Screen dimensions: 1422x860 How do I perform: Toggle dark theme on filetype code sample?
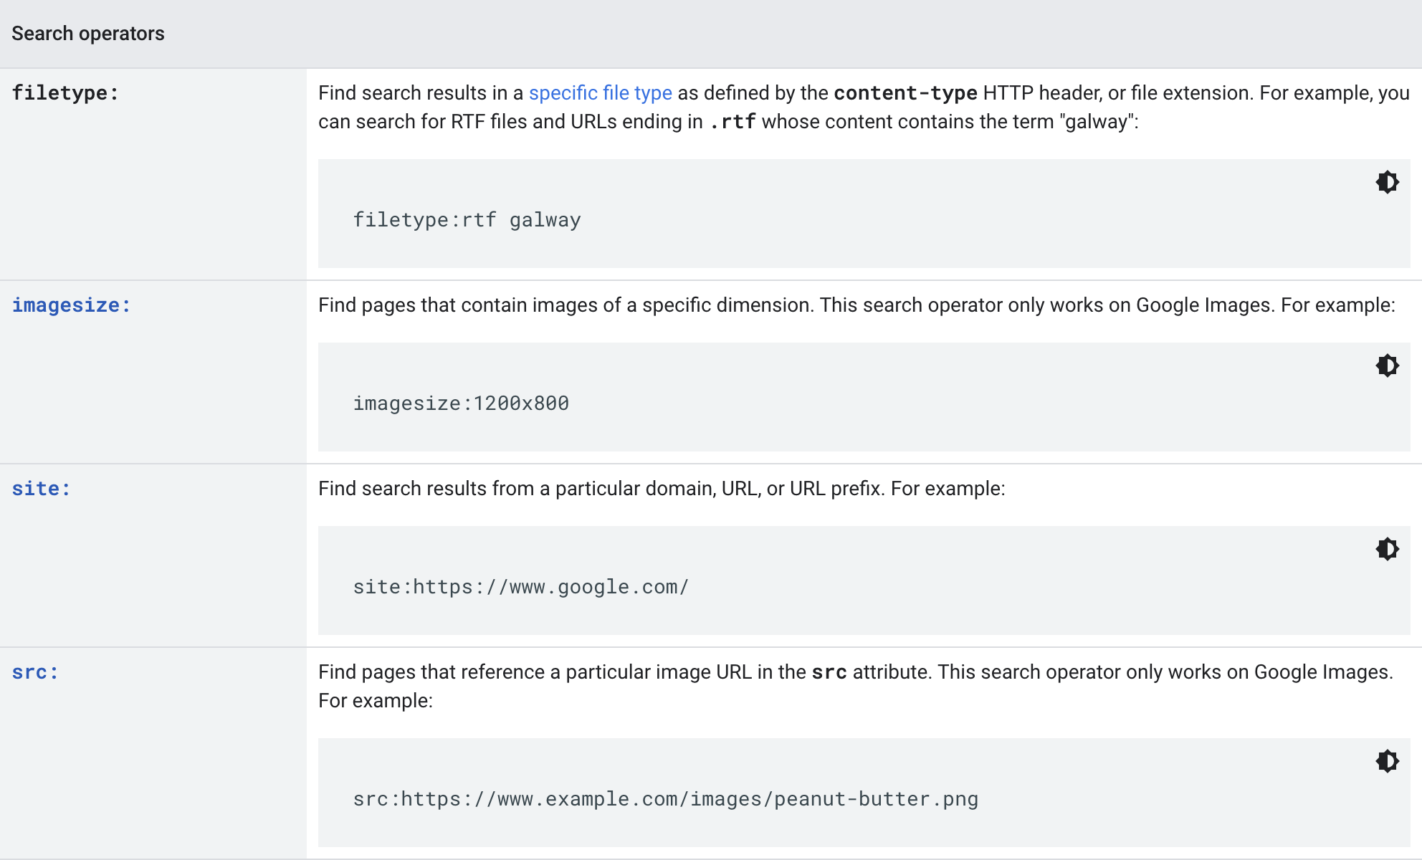pyautogui.click(x=1388, y=182)
